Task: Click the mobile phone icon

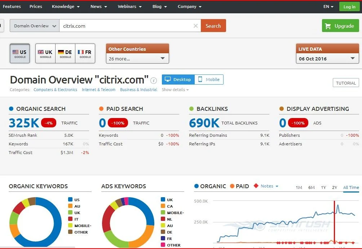Action: point(200,79)
